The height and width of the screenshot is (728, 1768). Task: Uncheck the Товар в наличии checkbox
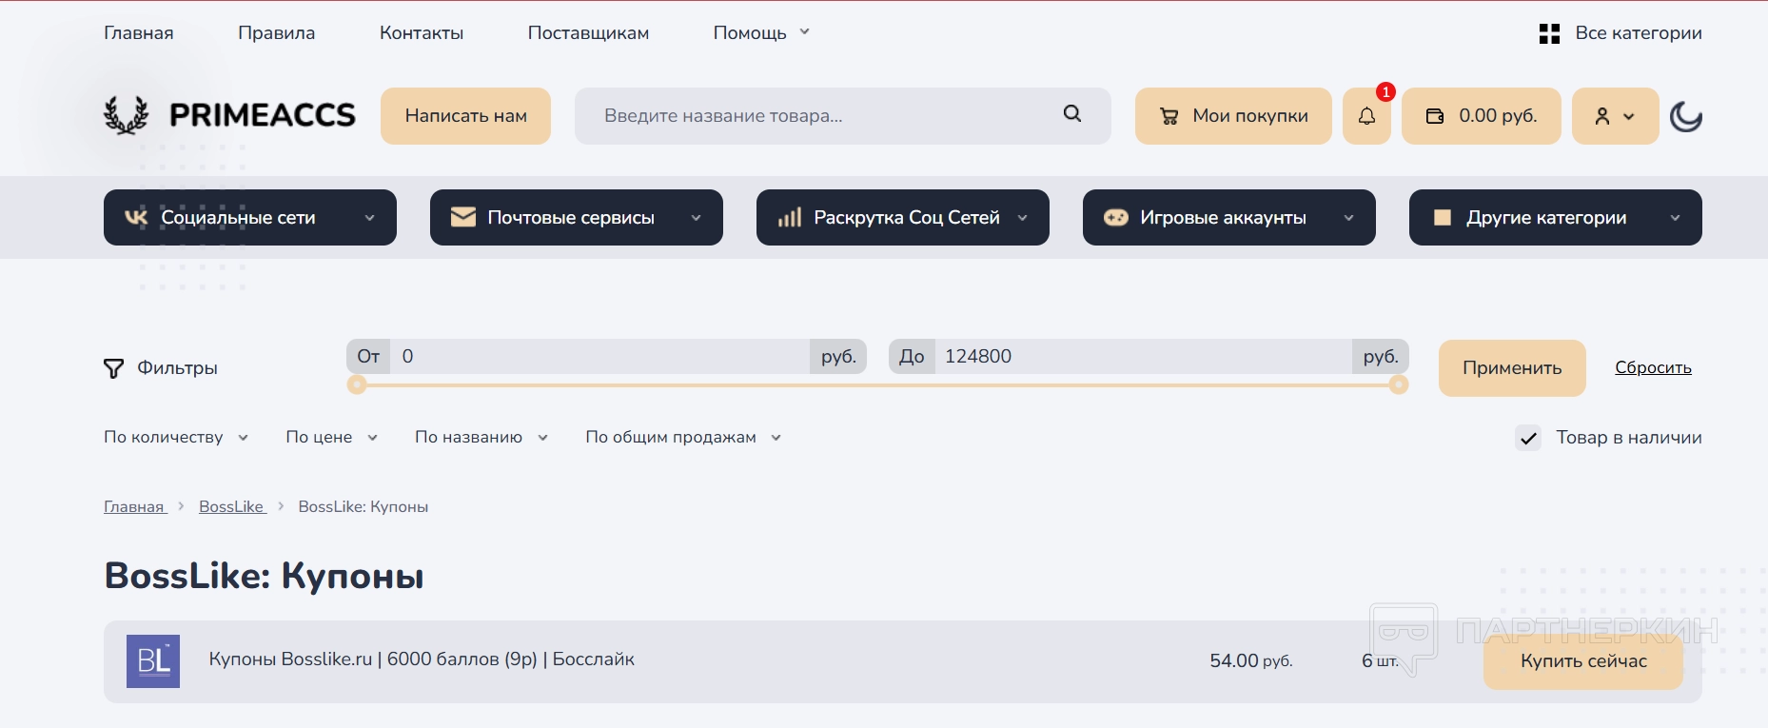pos(1528,438)
